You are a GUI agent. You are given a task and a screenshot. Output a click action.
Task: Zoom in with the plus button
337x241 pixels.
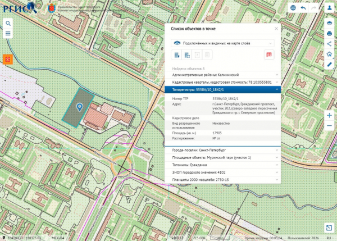pyautogui.click(x=329, y=115)
